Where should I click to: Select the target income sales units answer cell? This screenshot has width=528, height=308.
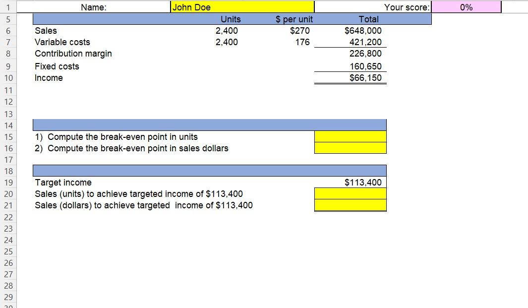[x=350, y=193]
